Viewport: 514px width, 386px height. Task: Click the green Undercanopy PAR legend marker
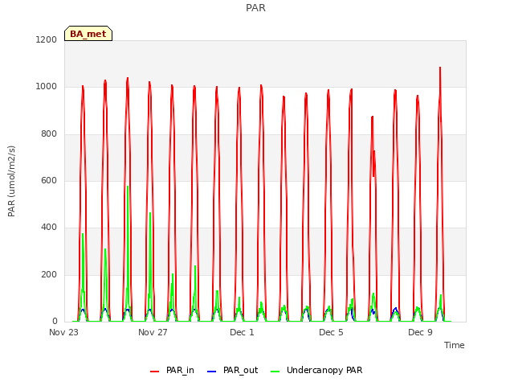click(x=275, y=372)
